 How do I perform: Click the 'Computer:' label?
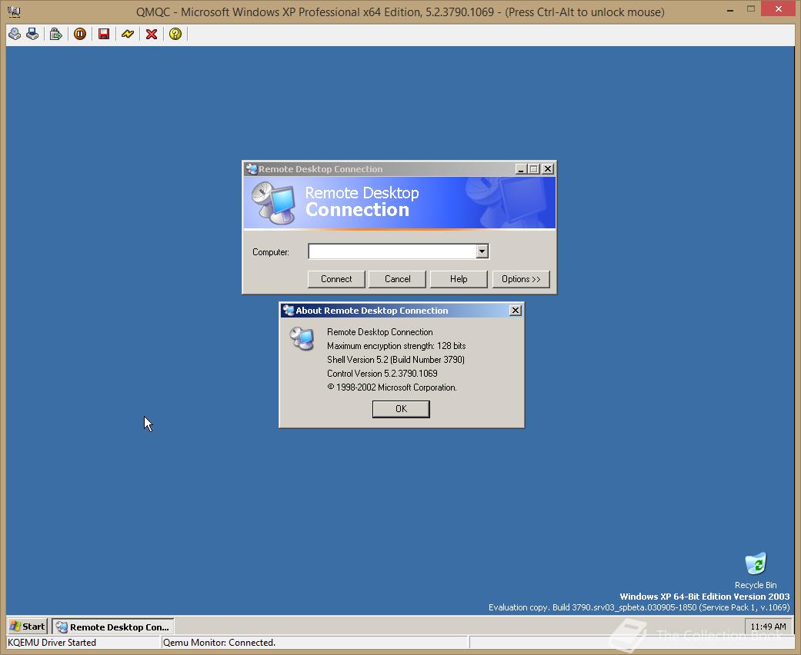point(271,252)
